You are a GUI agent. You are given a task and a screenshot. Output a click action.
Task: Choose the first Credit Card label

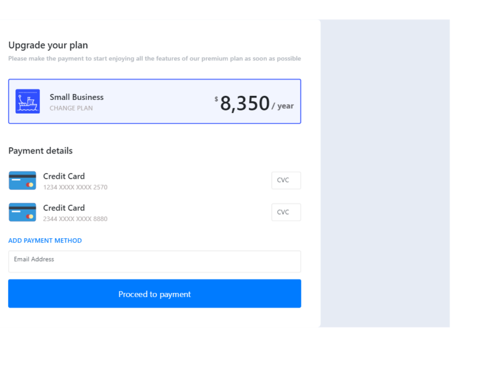pos(64,176)
